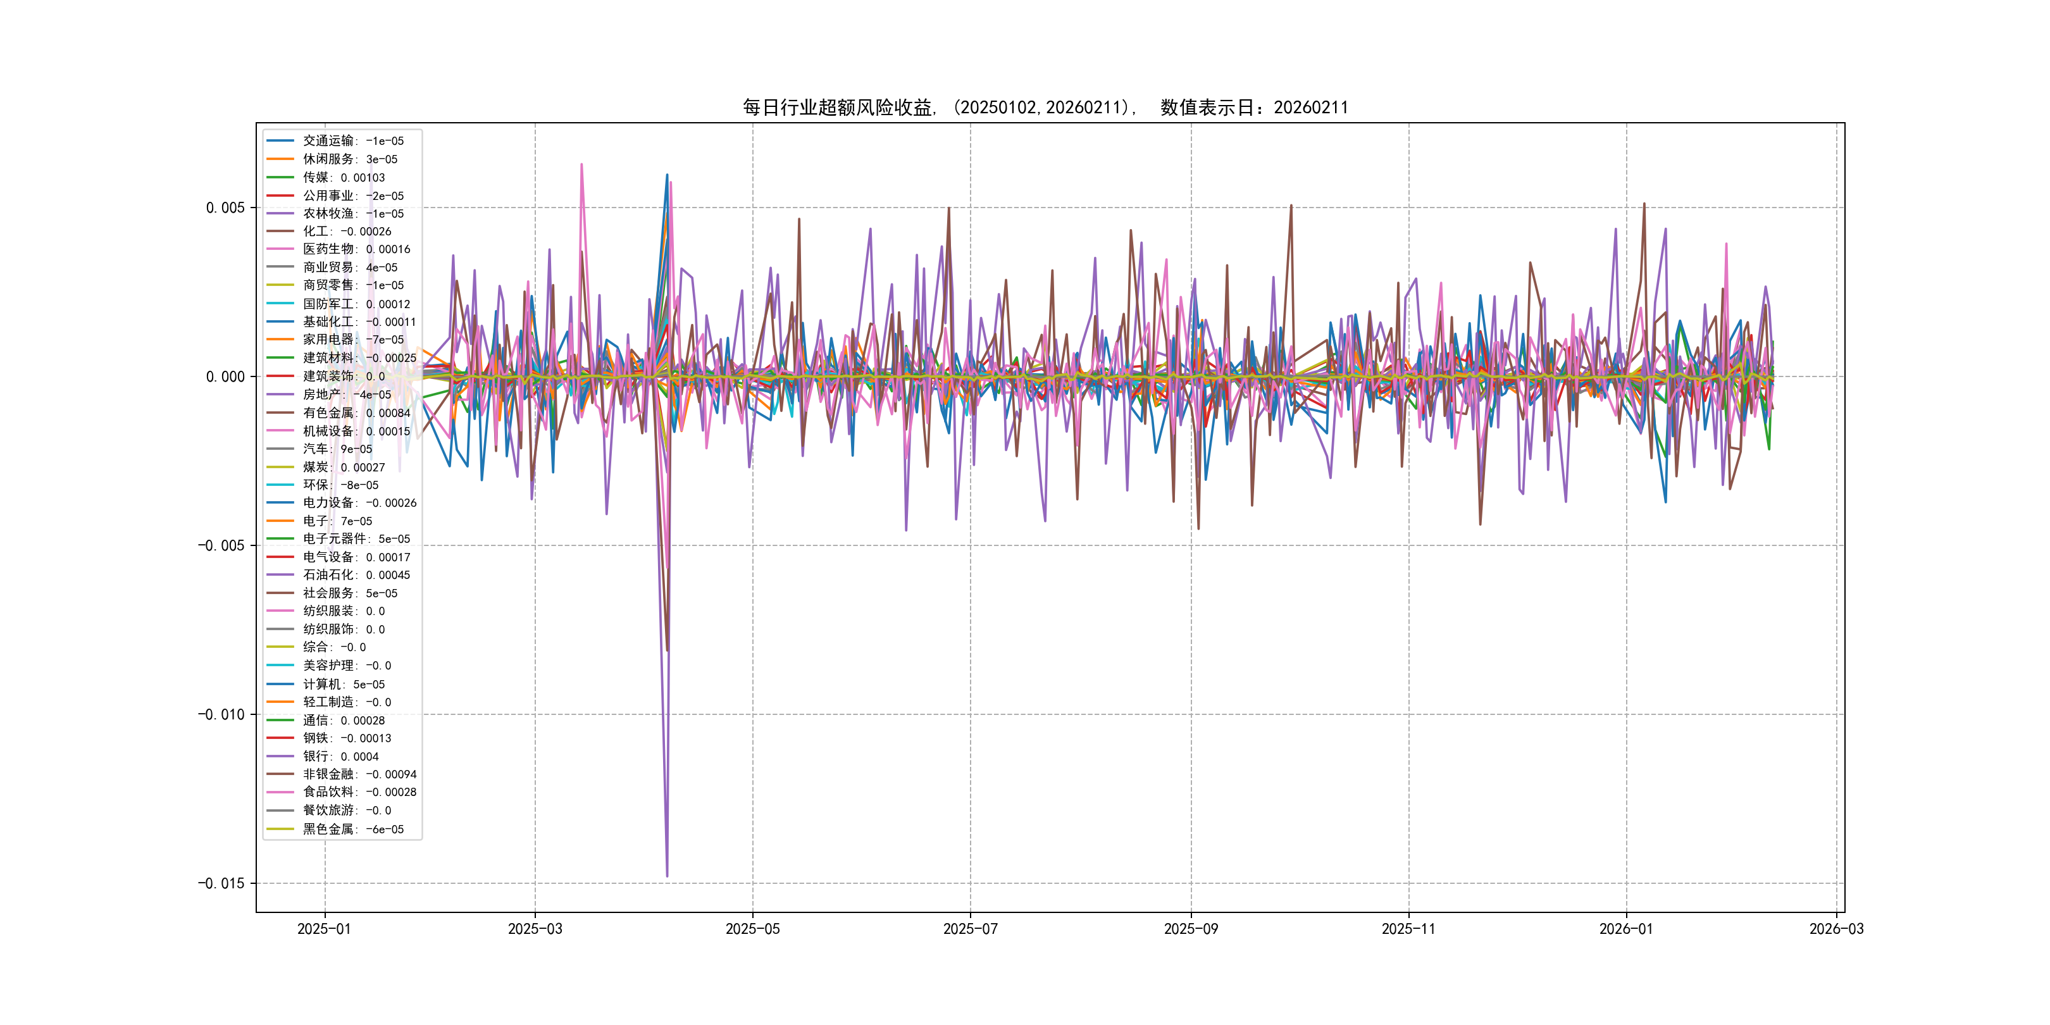Click the 2025-05 x-axis tick label
The image size is (2050, 1025).
pyautogui.click(x=752, y=929)
